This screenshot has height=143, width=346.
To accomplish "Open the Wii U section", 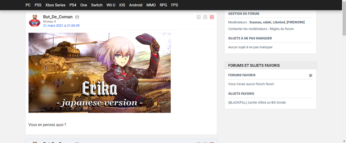I will (111, 5).
